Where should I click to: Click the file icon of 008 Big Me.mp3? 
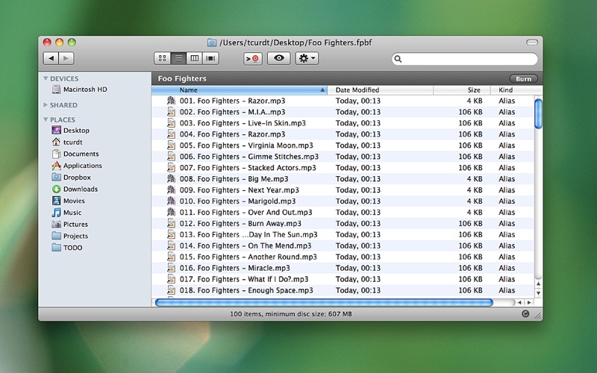pos(172,178)
